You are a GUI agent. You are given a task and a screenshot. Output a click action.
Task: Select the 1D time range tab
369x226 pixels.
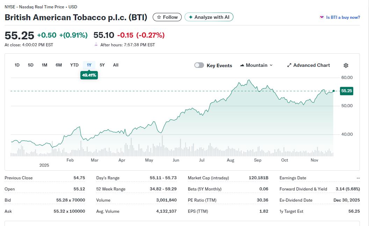point(17,65)
